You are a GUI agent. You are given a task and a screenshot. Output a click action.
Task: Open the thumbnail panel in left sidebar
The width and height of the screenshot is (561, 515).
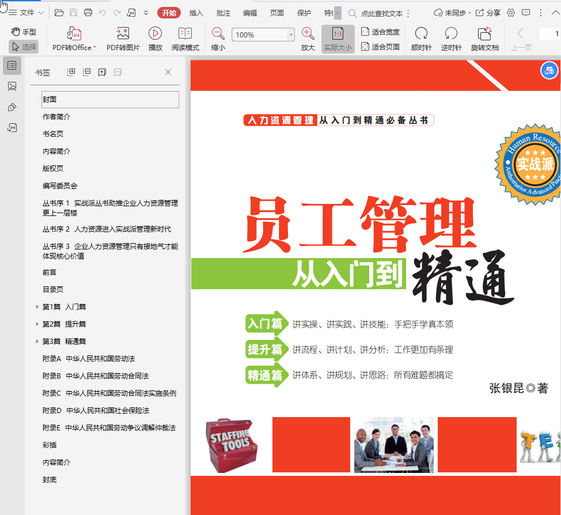pyautogui.click(x=12, y=86)
